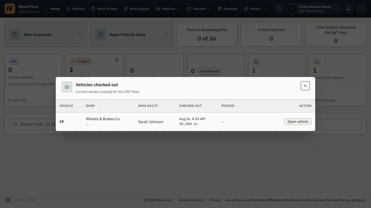
Task: Click the Rewards gift icon in nav
Action: pyautogui.click(x=219, y=9)
